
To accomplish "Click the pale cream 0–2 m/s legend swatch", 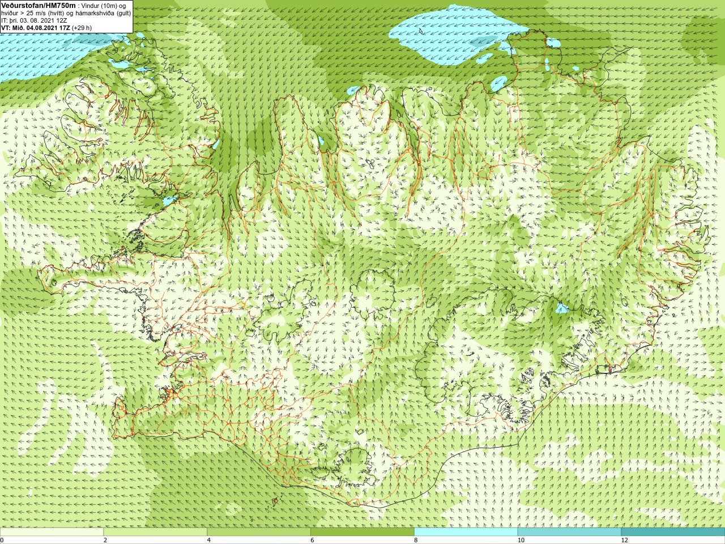I will (52, 532).
